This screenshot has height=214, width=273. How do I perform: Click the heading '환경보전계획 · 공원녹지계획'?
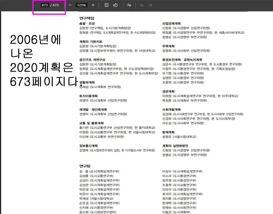(182, 60)
